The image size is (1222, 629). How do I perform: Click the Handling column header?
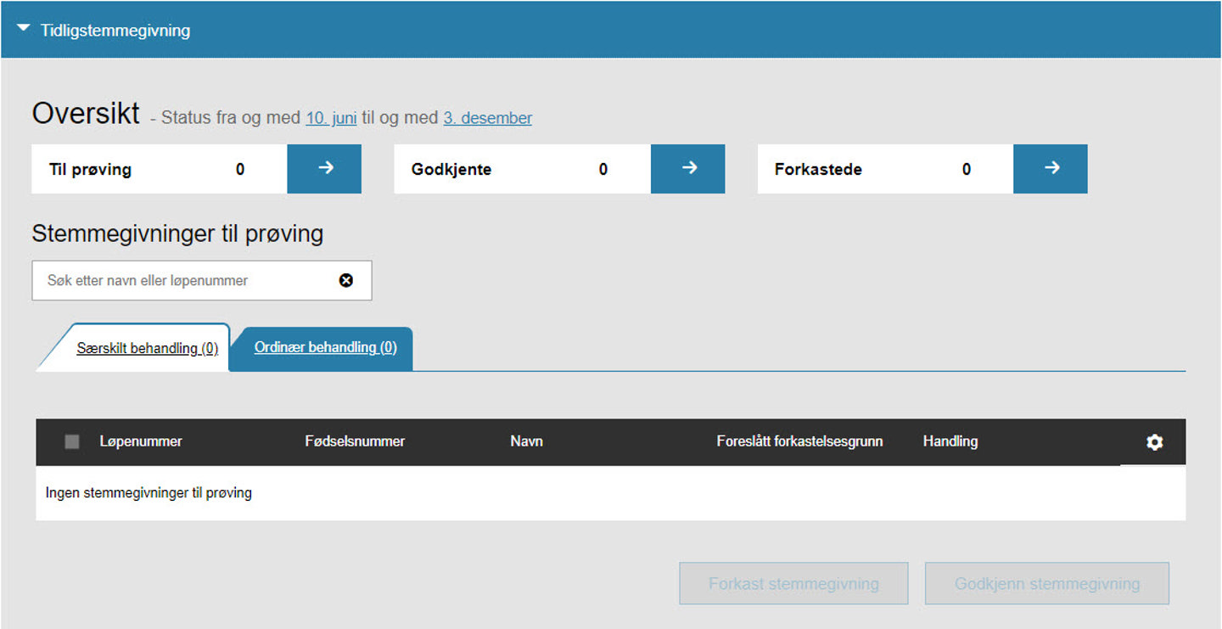(x=950, y=441)
